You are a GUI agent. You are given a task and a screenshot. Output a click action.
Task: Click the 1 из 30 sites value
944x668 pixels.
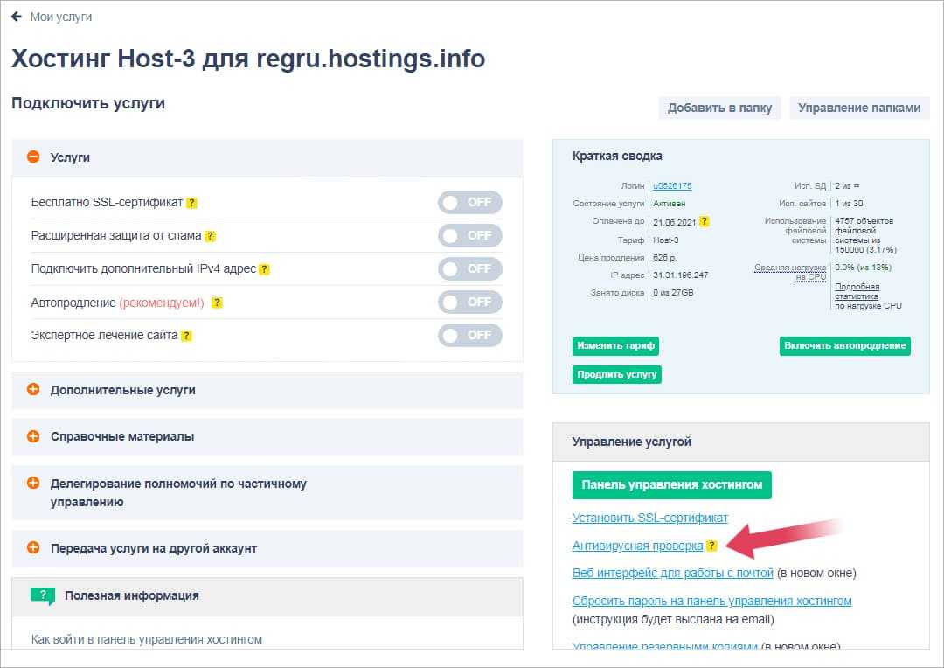[x=848, y=204]
